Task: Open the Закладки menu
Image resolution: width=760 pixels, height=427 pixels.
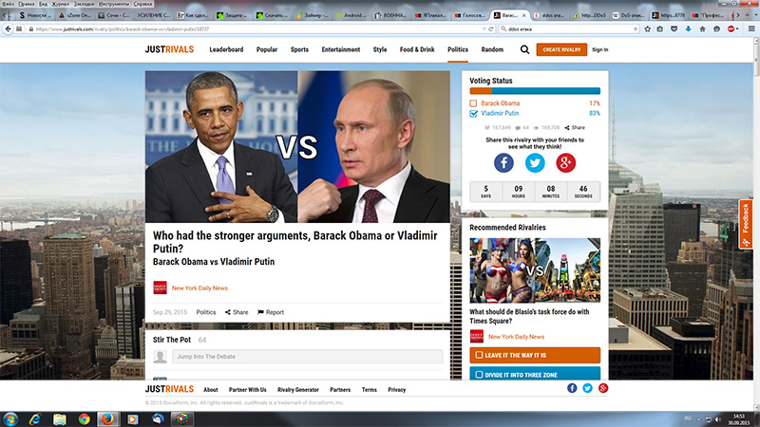Action: click(x=84, y=4)
